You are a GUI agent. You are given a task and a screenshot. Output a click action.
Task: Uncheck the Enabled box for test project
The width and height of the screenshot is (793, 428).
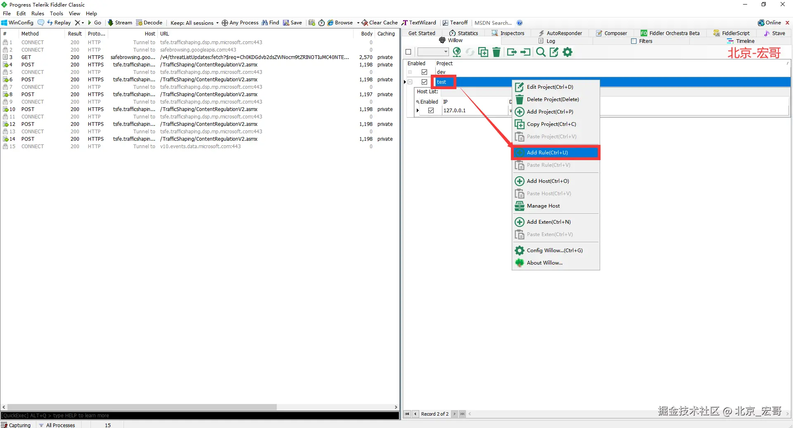click(x=424, y=82)
